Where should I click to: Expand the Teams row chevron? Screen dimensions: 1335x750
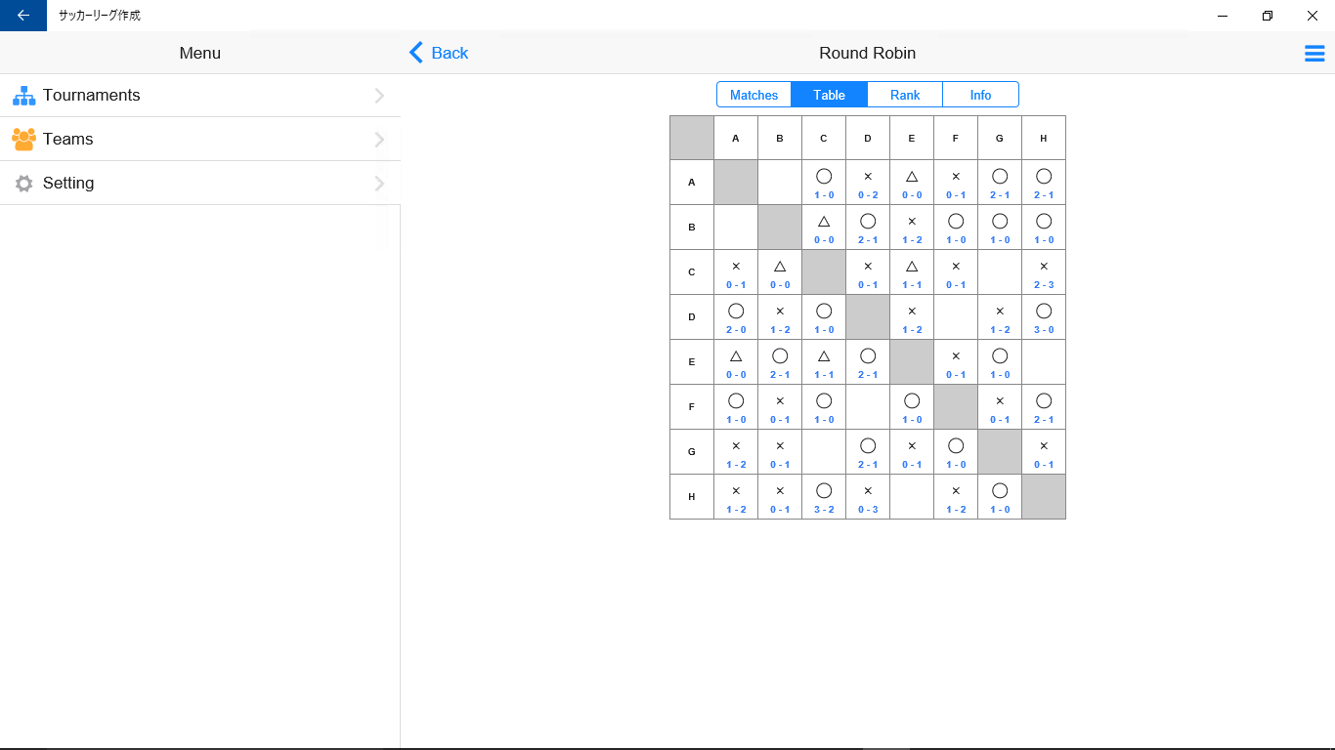(379, 140)
